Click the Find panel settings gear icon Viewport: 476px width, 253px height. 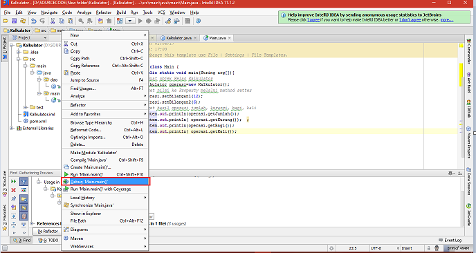coord(451,173)
